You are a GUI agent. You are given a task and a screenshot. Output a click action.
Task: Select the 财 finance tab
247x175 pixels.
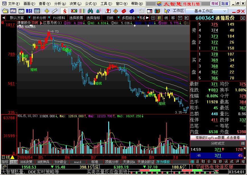click(203, 162)
